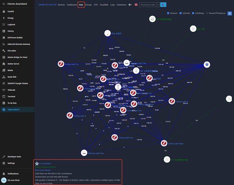
Task: Toggle the IsASibling checkbox
Action: tap(193, 13)
